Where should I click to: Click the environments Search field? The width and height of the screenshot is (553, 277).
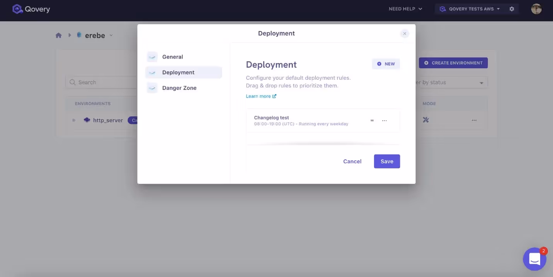[102, 82]
